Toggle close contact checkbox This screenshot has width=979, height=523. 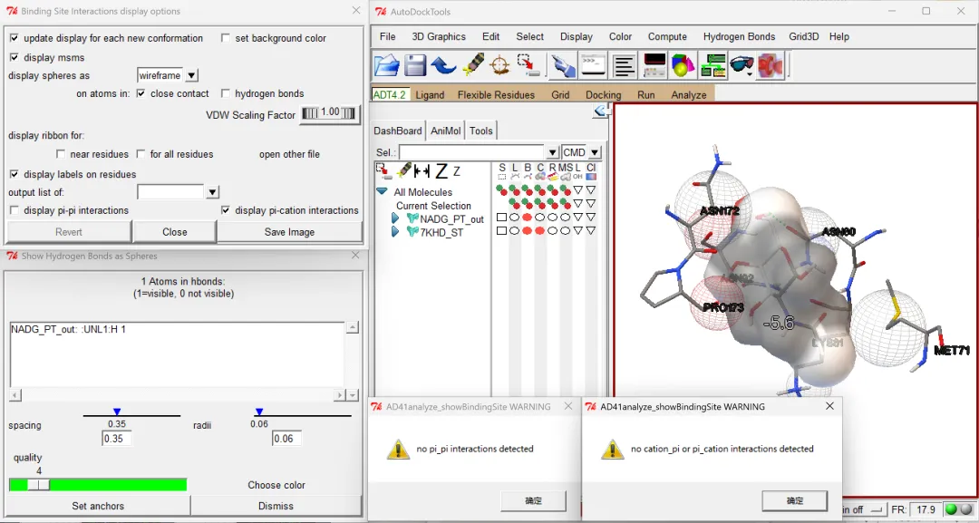point(141,93)
